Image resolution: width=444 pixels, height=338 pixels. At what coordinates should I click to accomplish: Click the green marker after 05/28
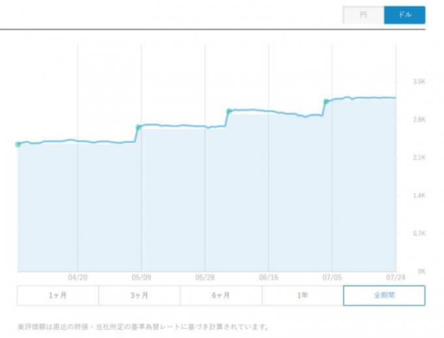229,111
